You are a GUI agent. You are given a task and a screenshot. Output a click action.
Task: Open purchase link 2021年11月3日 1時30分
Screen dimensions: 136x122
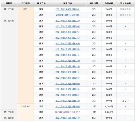pos(67,26)
